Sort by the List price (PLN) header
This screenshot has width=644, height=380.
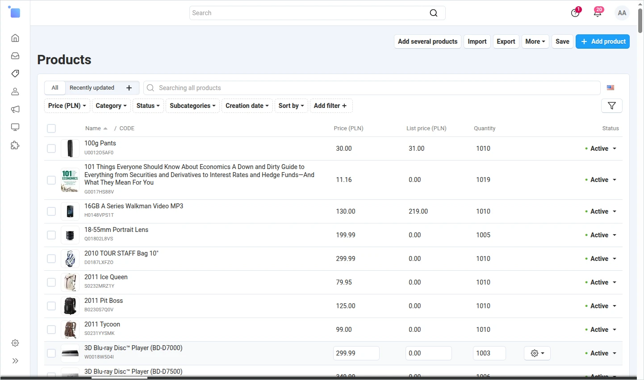point(427,128)
